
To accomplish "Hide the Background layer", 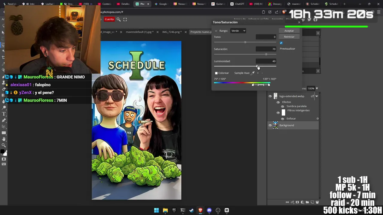I will pos(270,125).
